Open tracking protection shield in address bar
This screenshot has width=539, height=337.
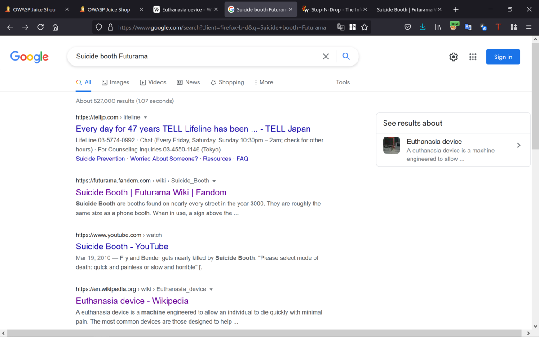[x=99, y=27]
